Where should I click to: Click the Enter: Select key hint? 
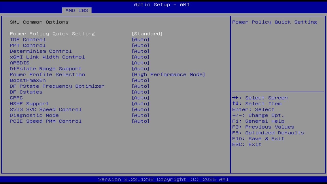(253, 109)
